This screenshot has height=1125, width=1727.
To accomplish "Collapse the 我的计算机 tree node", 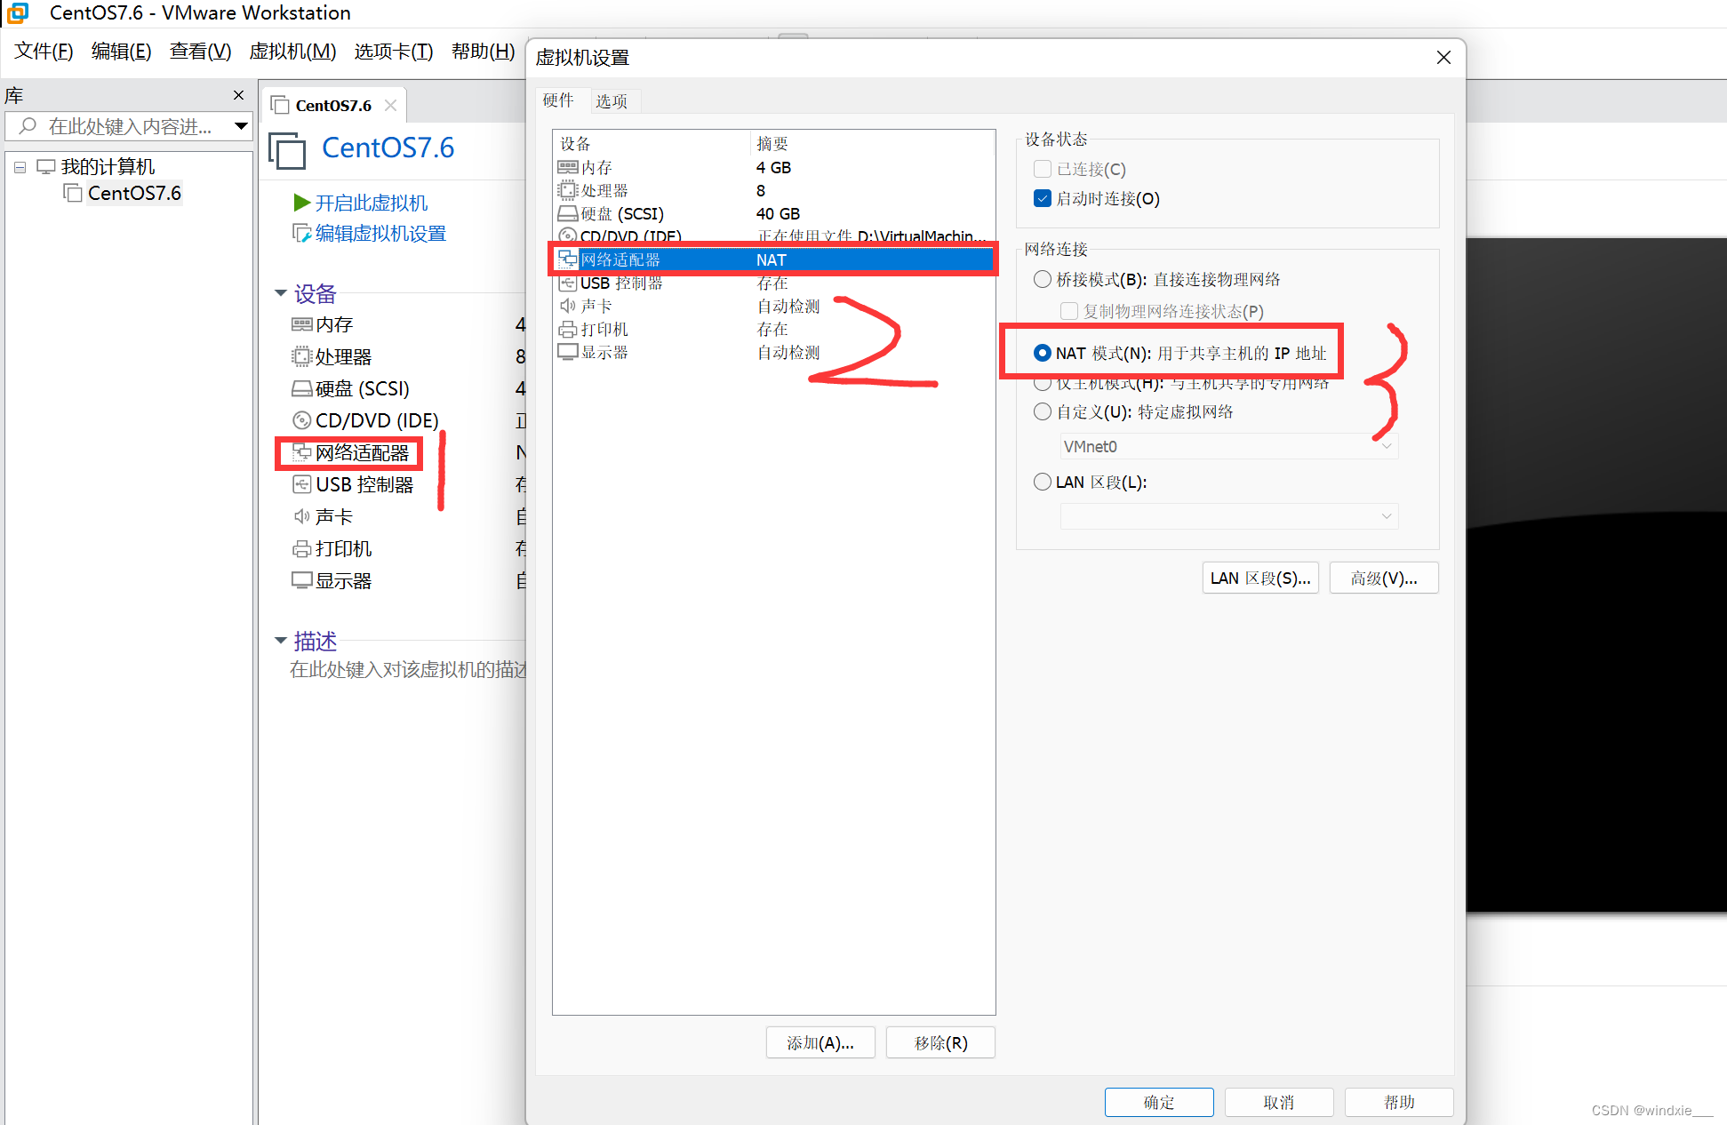I will (x=20, y=166).
